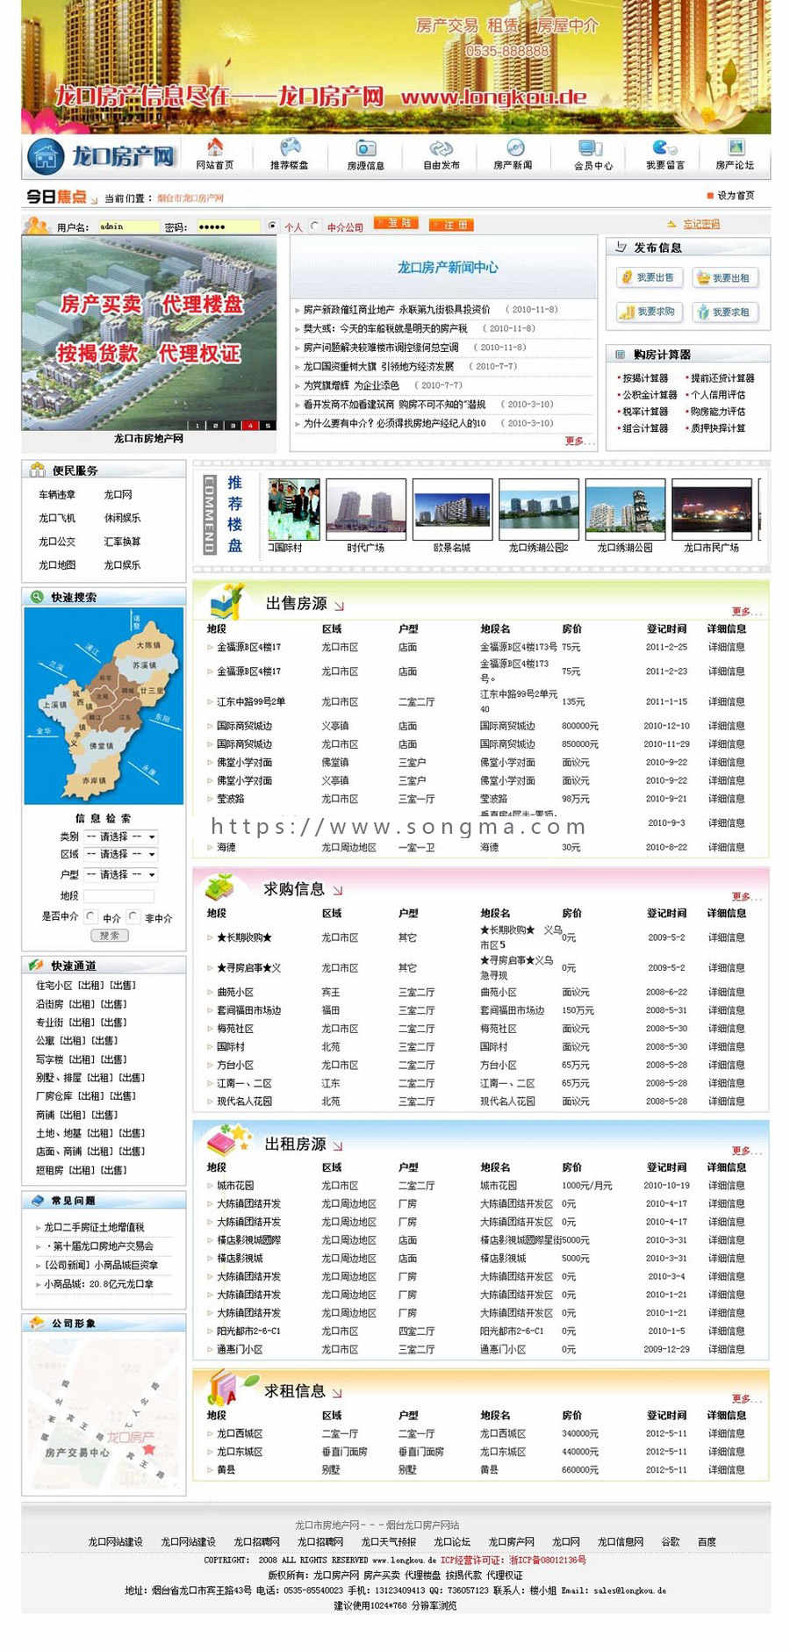Image resolution: width=790 pixels, height=1651 pixels.
Task: Click 曲苑小区 in 求购信息 list
Action: [235, 992]
